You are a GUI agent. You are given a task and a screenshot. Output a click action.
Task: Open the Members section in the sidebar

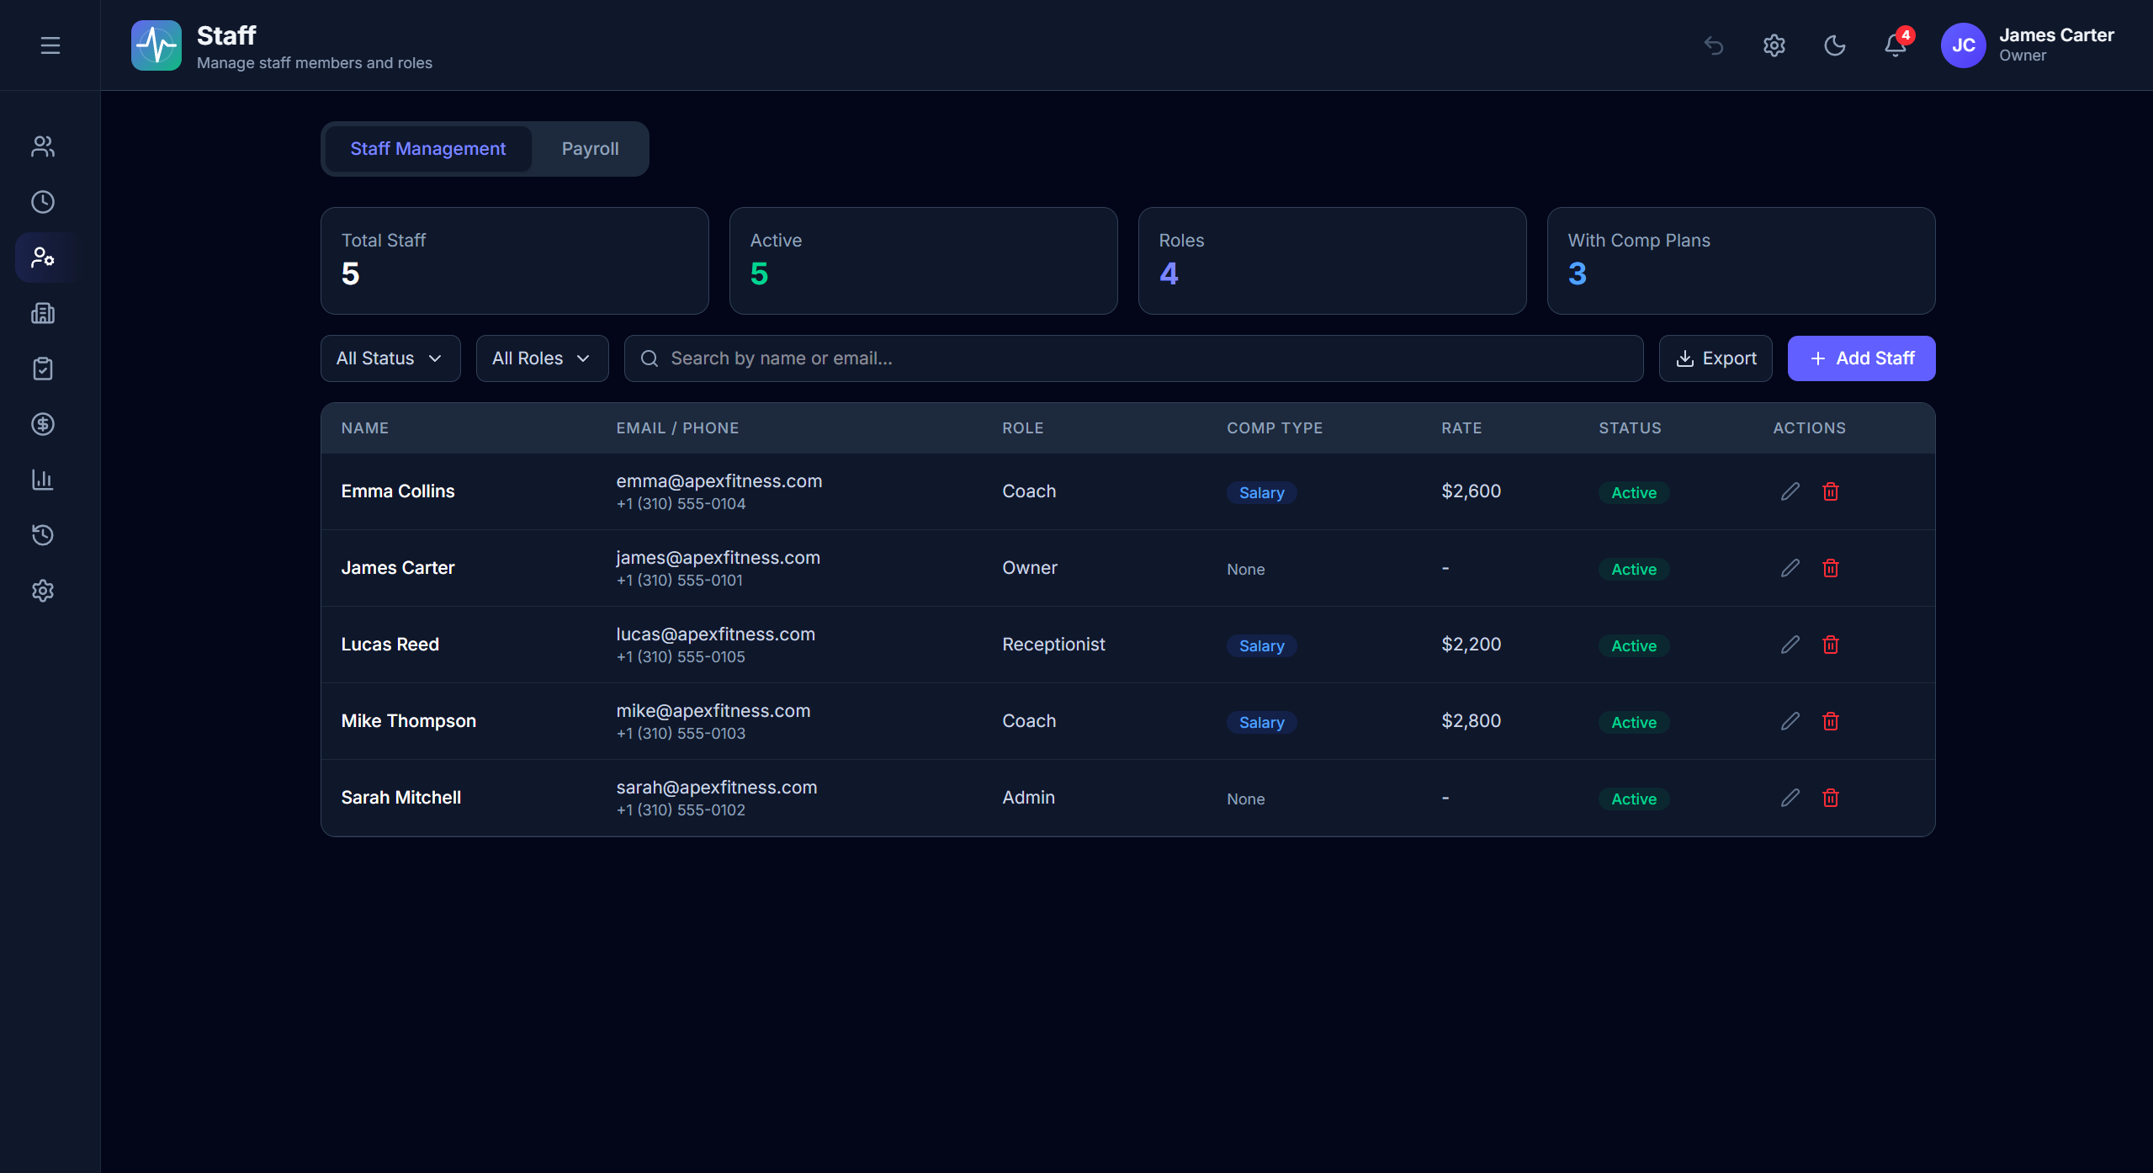pyautogui.click(x=42, y=146)
